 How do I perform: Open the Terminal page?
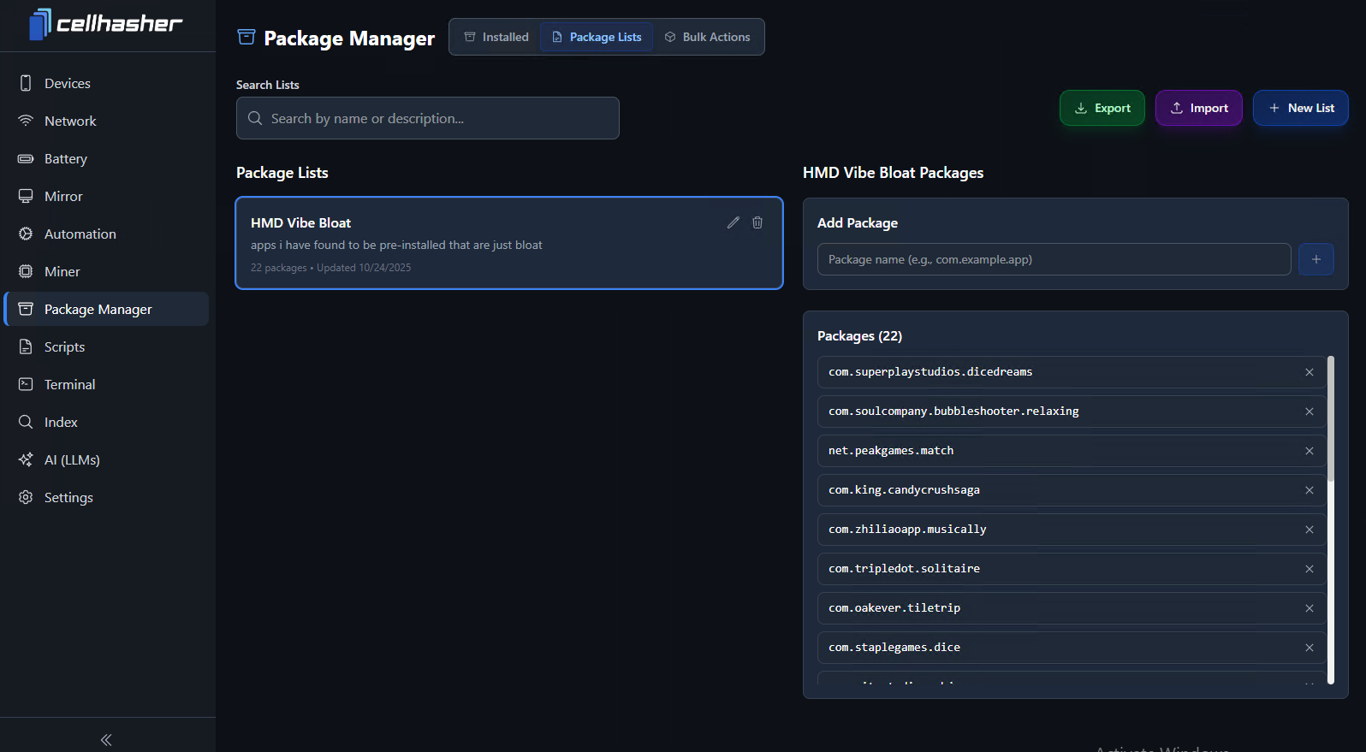(69, 384)
